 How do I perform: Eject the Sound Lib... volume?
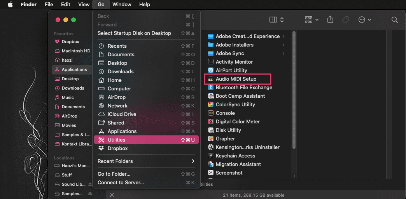[x=90, y=184]
